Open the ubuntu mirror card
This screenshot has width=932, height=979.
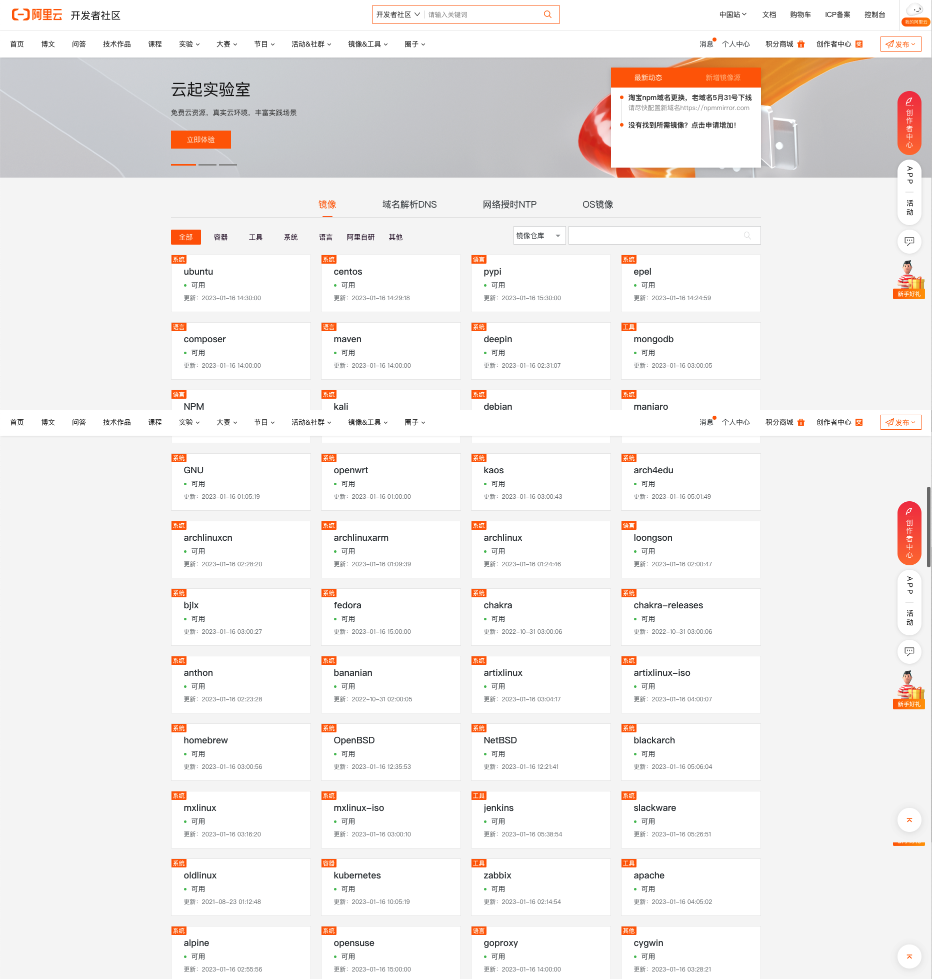[240, 284]
